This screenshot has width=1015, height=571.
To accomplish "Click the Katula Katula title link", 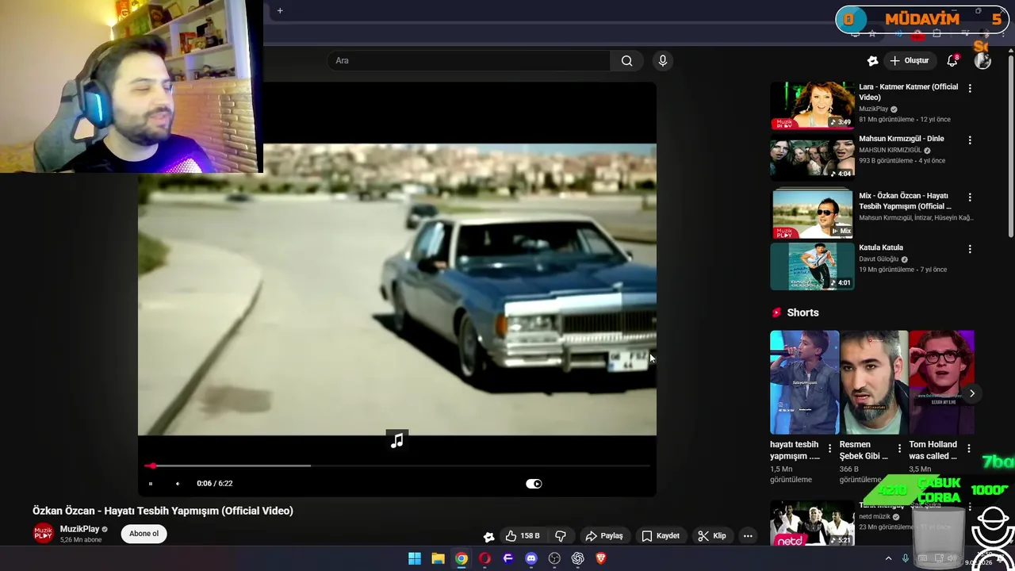I will pyautogui.click(x=881, y=247).
